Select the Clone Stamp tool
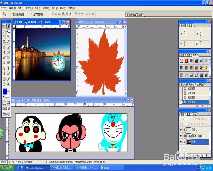Viewport: 213px width, 171px height. (4, 52)
